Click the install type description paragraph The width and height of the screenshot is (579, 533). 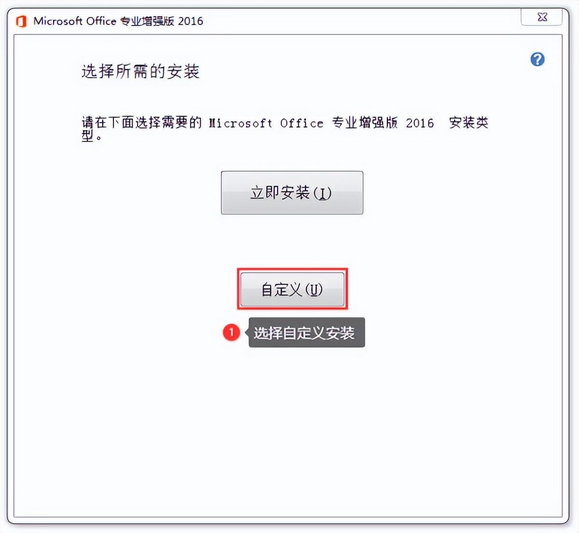coord(285,129)
